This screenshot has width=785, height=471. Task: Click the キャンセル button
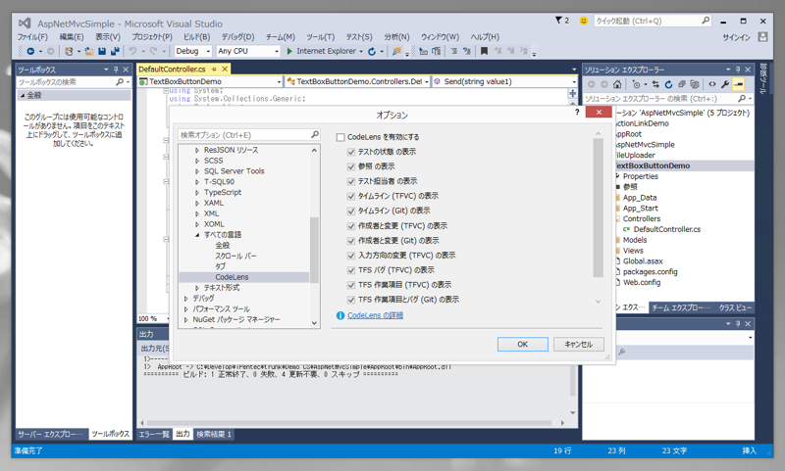[x=579, y=344]
